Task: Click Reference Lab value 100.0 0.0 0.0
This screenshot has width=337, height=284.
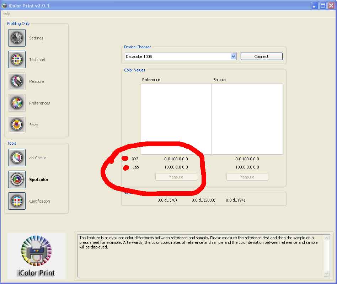Action: click(176, 167)
